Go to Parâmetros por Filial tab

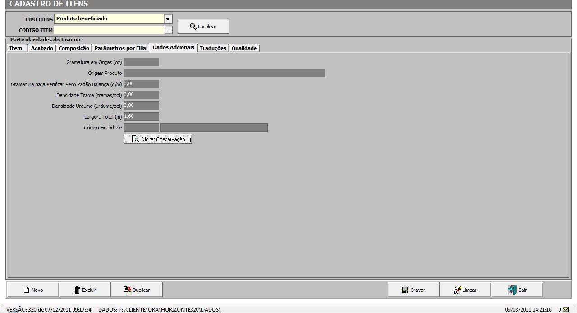(121, 48)
